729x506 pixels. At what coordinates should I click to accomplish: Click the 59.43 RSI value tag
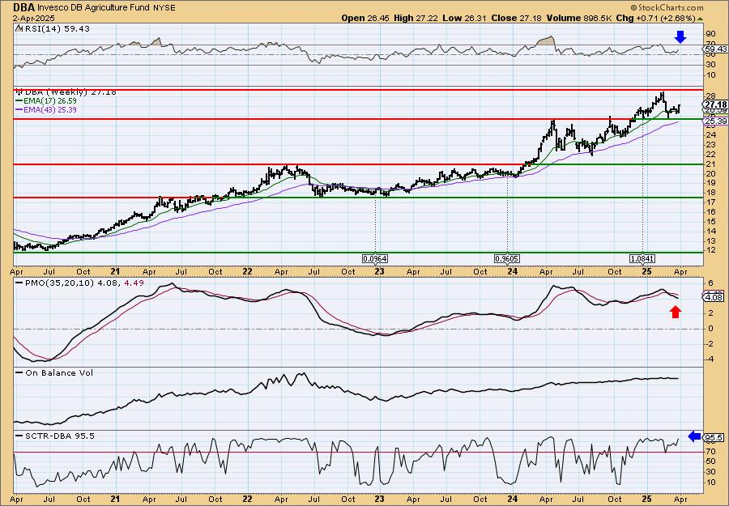tap(715, 49)
